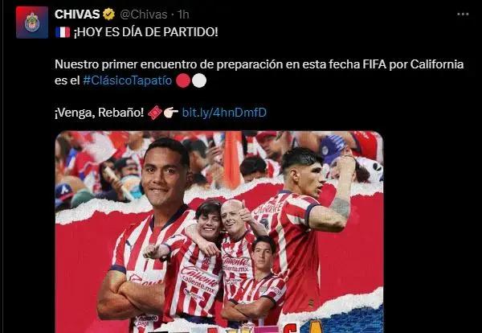Click the paragraph mentioning fecha FIFA por California
Image resolution: width=482 pixels, height=333 pixels.
click(x=259, y=72)
